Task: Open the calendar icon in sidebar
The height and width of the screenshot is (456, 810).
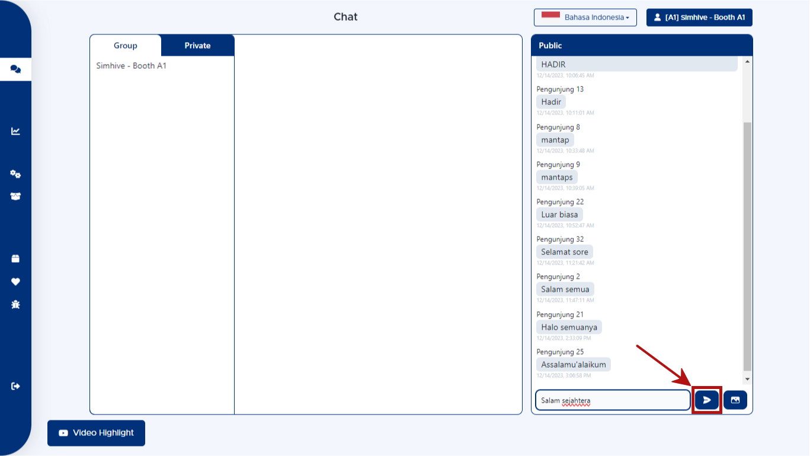Action: click(x=15, y=259)
